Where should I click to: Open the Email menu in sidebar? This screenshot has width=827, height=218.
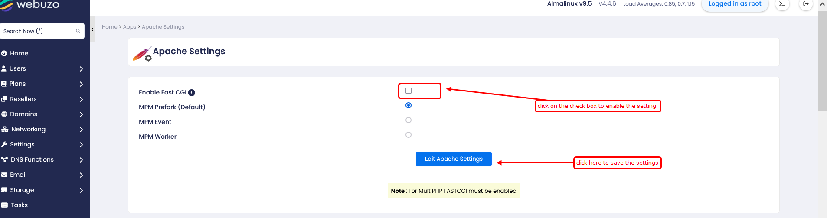click(18, 175)
